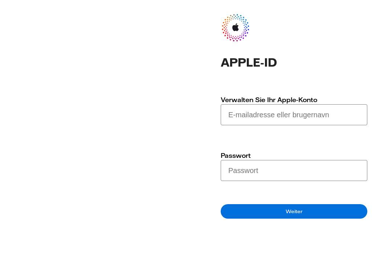Viewport: 392px width, 278px height.
Task: Click the blue dots of the logo ring
Action: pos(246,25)
